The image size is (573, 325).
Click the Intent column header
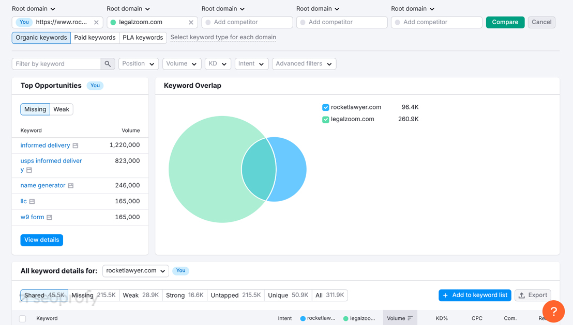284,318
